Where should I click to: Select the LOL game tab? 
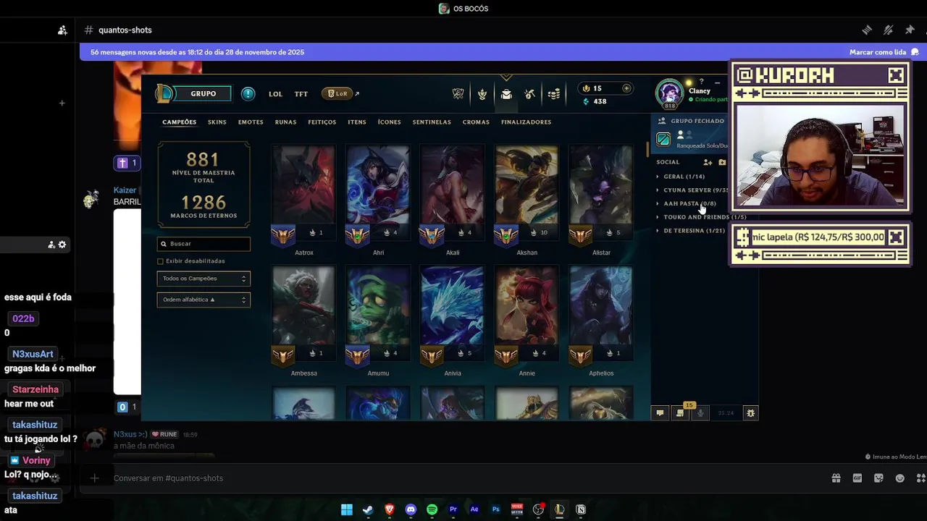[x=275, y=94]
